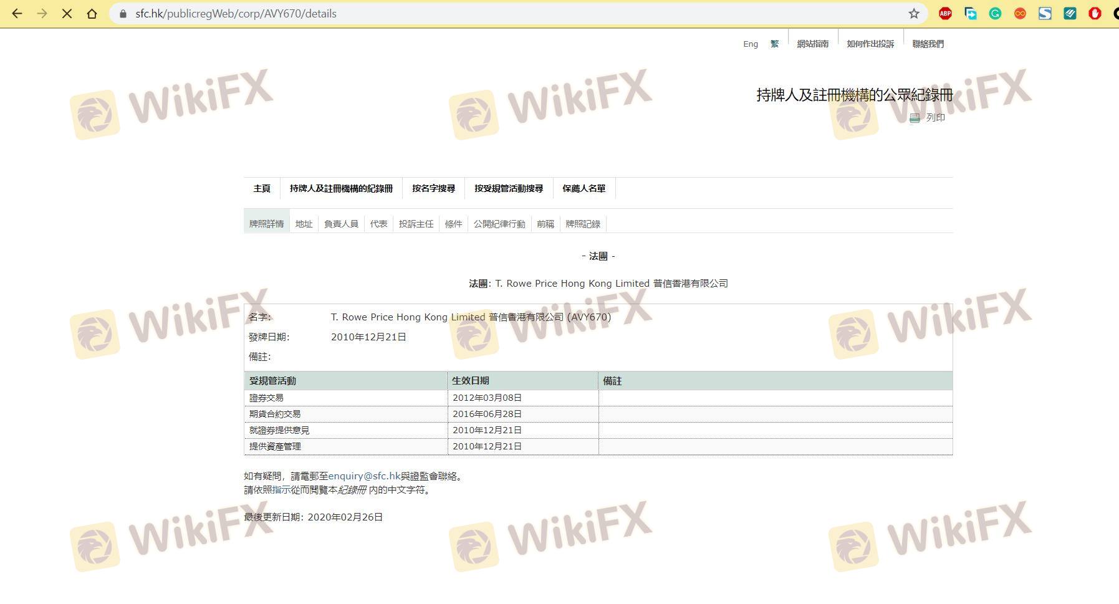Bookmark this page with the star

914,13
